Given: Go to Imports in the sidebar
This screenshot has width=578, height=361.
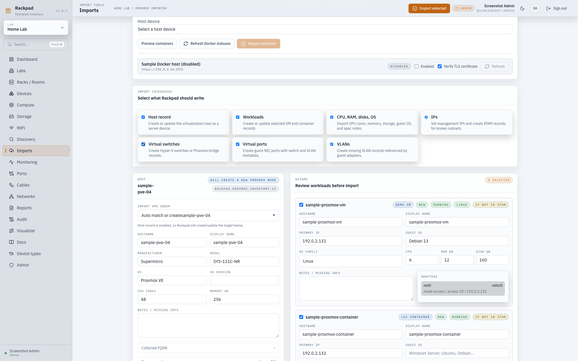Looking at the screenshot, I should pos(36,151).
